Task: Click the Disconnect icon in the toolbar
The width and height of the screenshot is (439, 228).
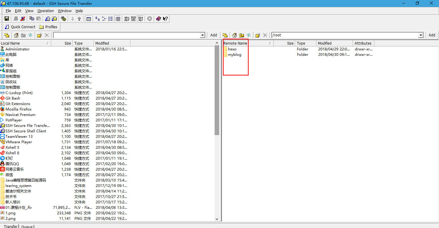Action: 22,19
